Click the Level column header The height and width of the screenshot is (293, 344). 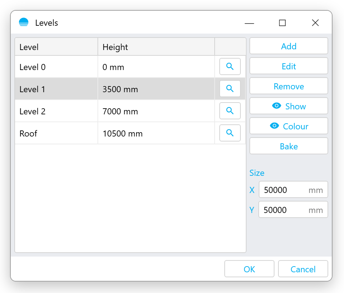[56, 47]
